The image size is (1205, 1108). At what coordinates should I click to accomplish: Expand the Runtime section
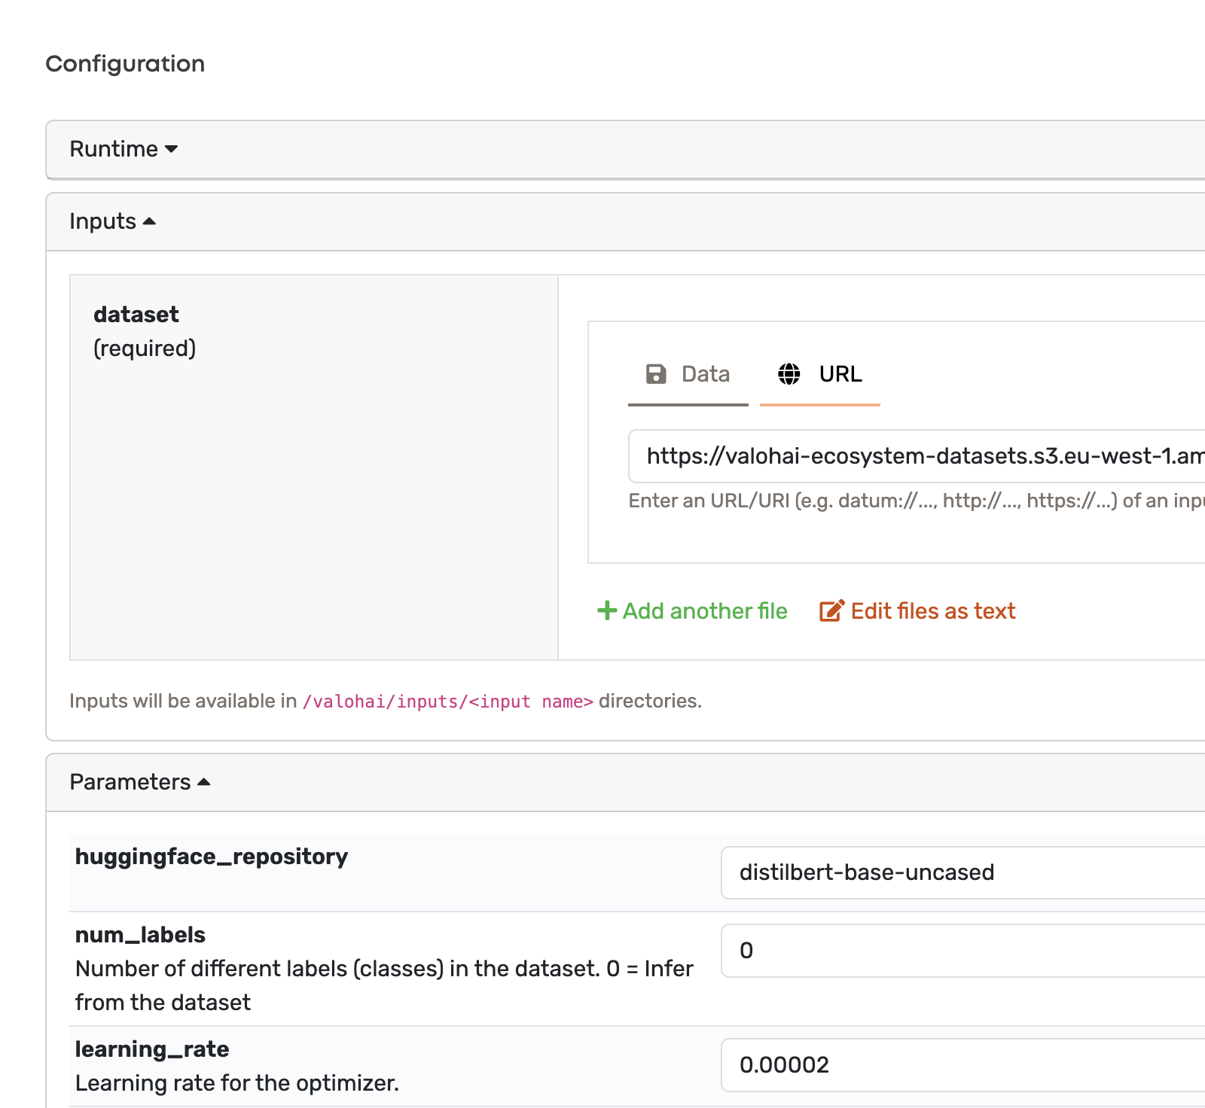point(124,149)
